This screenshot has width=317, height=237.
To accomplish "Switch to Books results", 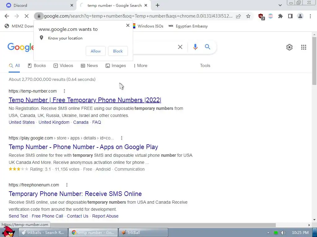I will tap(37, 66).
